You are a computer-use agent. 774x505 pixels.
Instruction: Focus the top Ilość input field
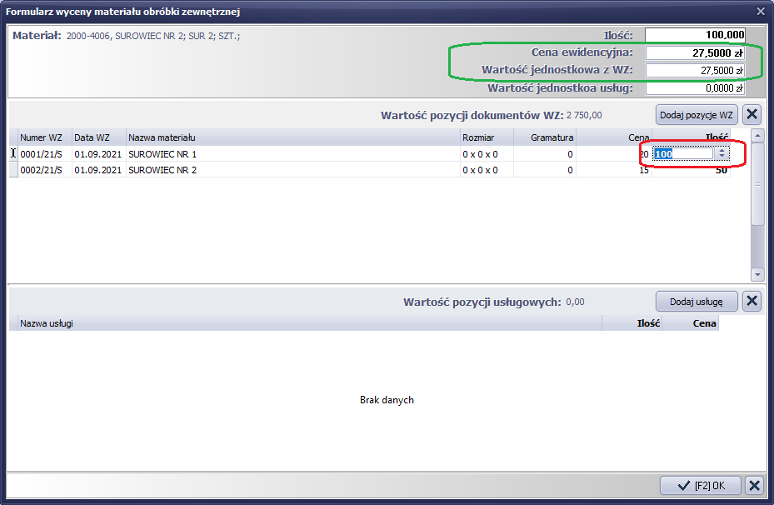point(695,35)
